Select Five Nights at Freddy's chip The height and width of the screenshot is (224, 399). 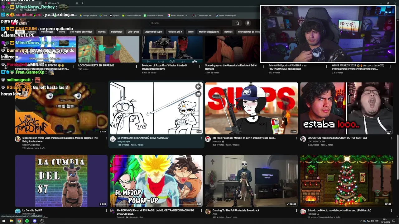click(x=81, y=32)
